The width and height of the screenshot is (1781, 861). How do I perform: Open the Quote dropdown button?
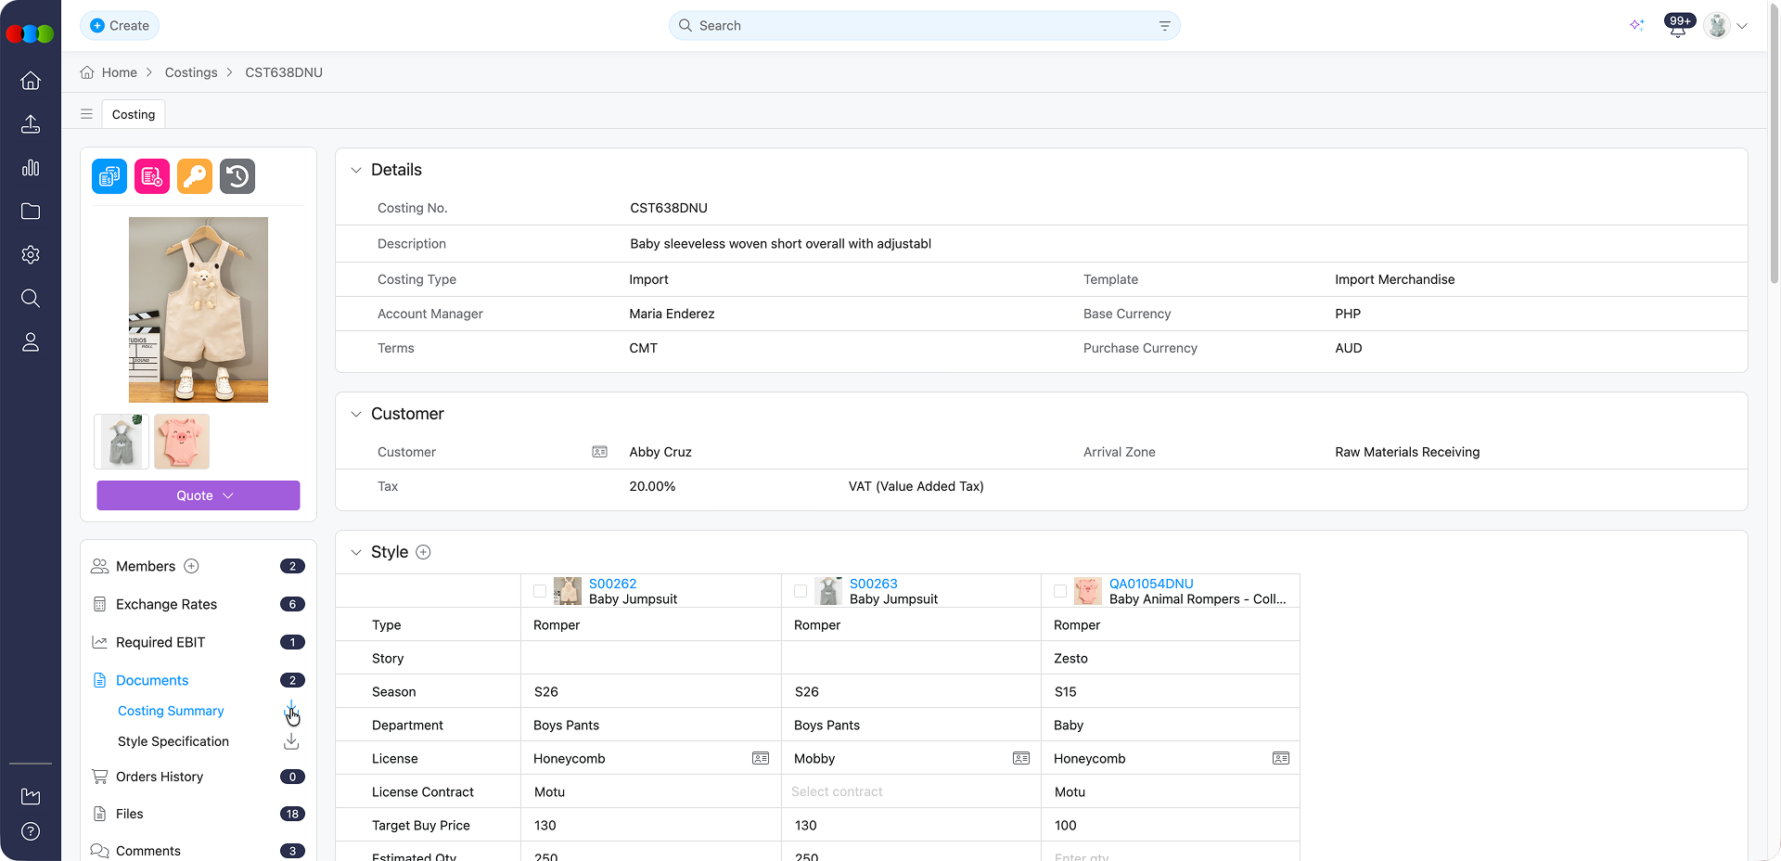click(x=199, y=495)
